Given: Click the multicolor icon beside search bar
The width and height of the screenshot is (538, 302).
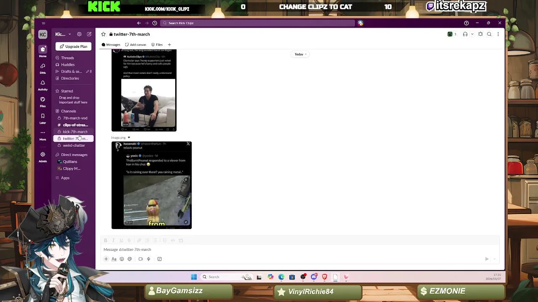Looking at the screenshot, I should pos(360,23).
